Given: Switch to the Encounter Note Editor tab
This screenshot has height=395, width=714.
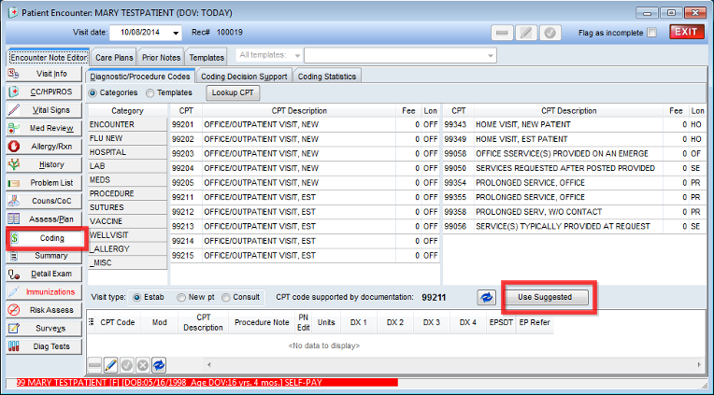Looking at the screenshot, I should [x=49, y=58].
